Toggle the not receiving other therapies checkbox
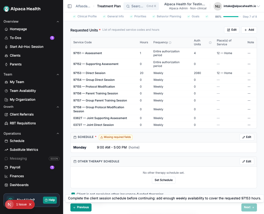 point(73,194)
